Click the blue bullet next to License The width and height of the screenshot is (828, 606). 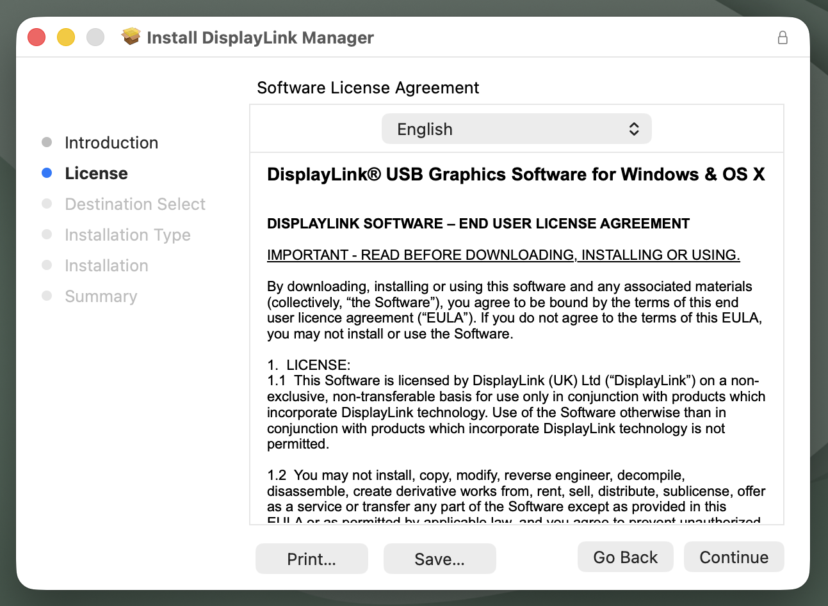(x=47, y=173)
